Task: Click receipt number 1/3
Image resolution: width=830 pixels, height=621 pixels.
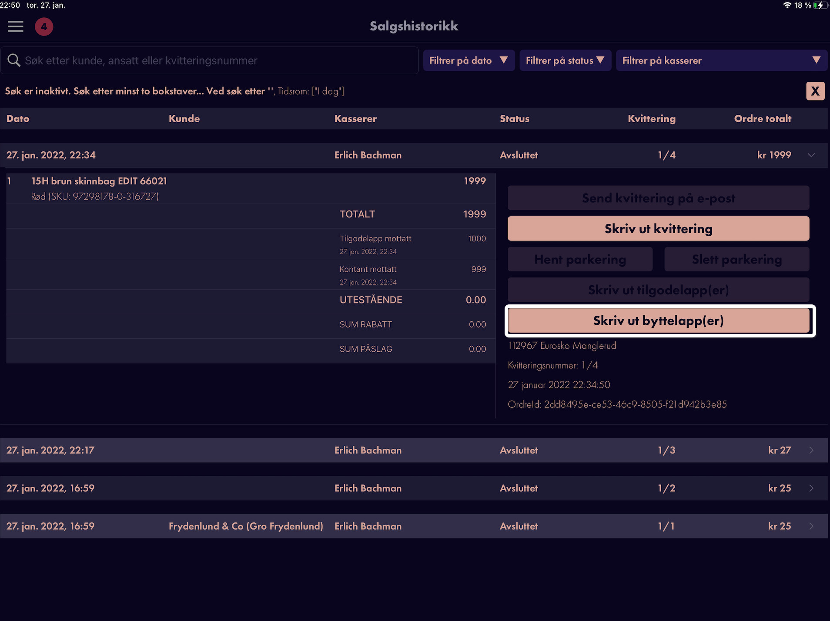Action: click(666, 450)
